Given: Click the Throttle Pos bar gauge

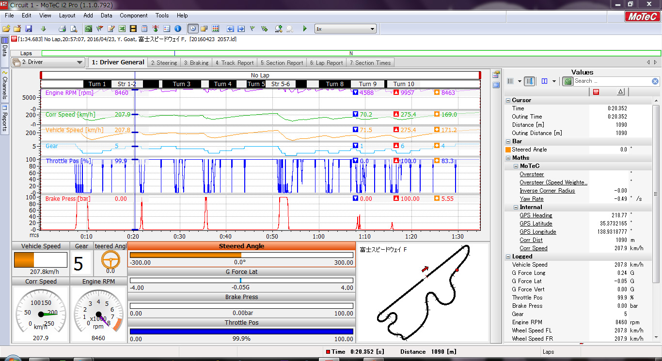Looking at the screenshot, I should pos(241,331).
